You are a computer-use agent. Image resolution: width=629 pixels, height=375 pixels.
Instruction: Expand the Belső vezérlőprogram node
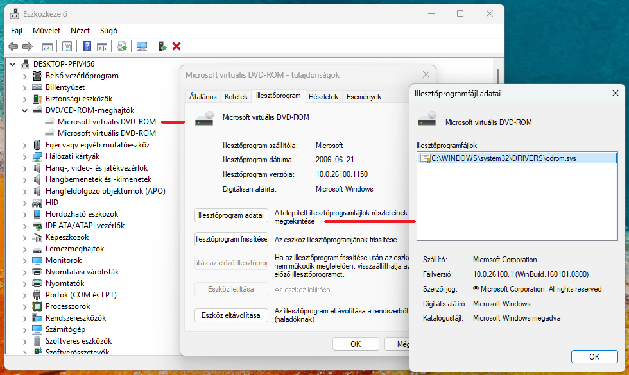point(24,76)
